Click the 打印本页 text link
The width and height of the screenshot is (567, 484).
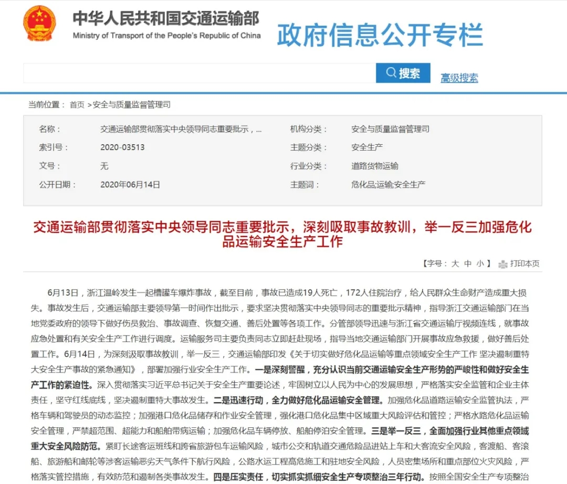(524, 264)
